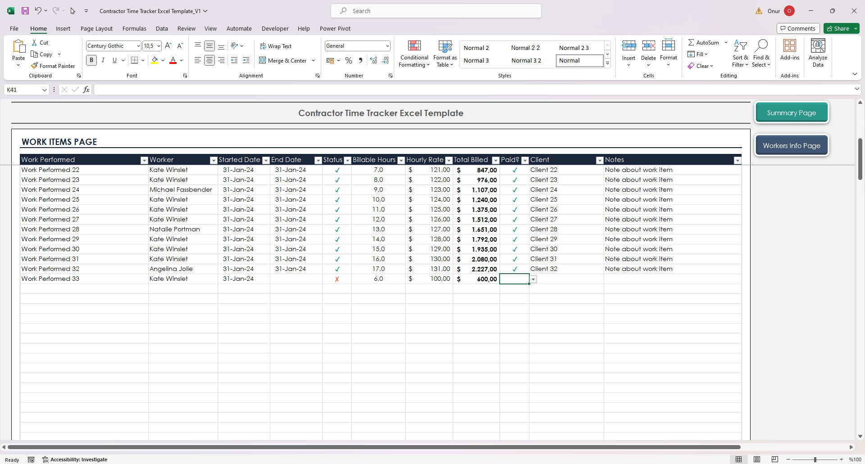Click the AutoSum icon
This screenshot has height=464, width=865.
tap(692, 42)
